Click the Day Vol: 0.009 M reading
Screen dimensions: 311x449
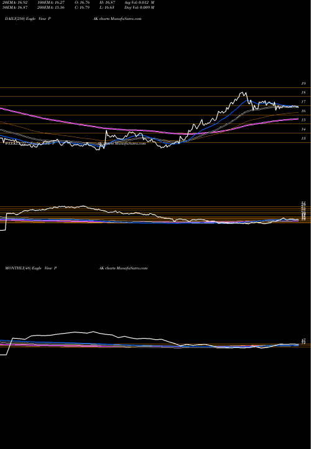point(139,7)
